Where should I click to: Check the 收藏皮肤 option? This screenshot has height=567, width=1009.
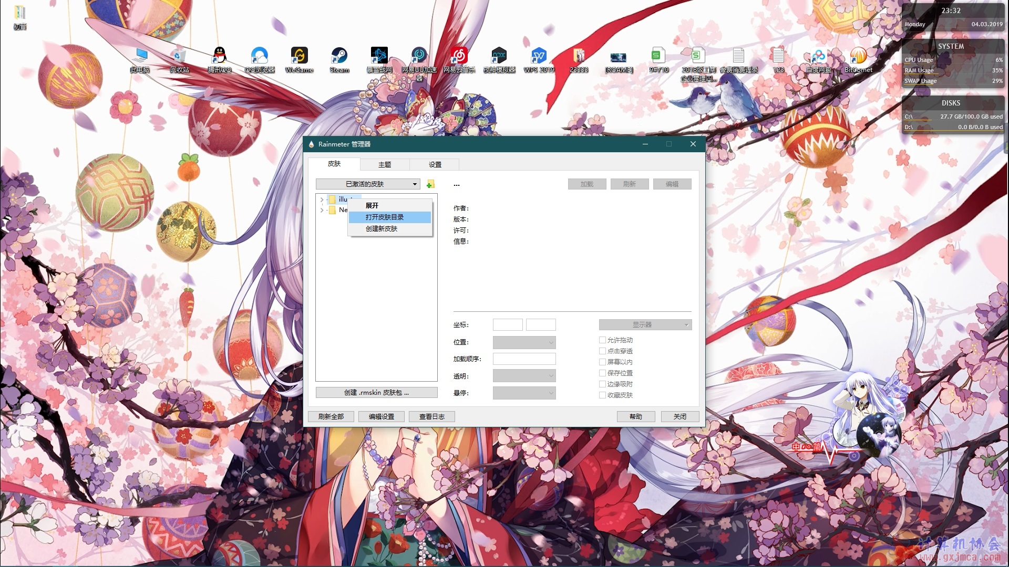point(602,395)
